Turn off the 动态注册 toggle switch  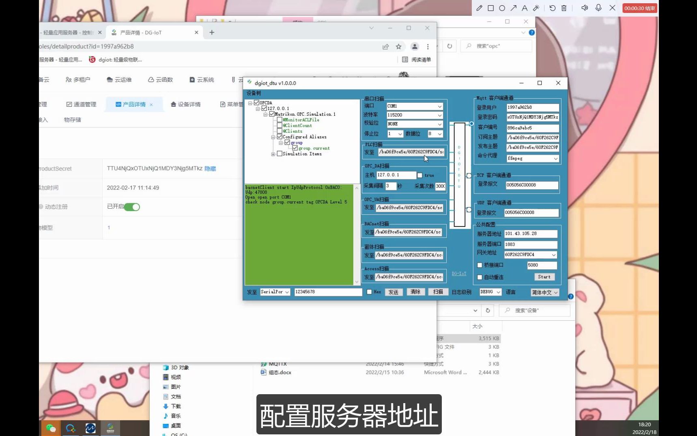(x=132, y=207)
